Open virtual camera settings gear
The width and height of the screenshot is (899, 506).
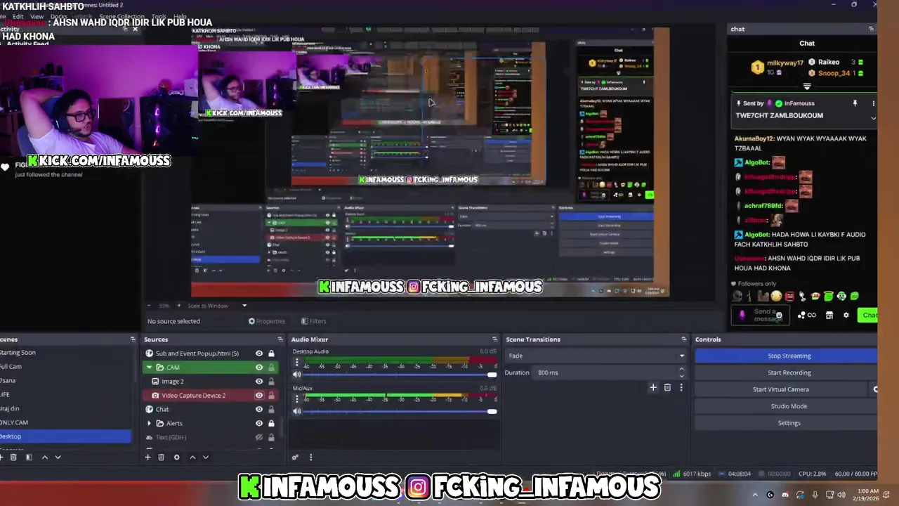tap(875, 389)
